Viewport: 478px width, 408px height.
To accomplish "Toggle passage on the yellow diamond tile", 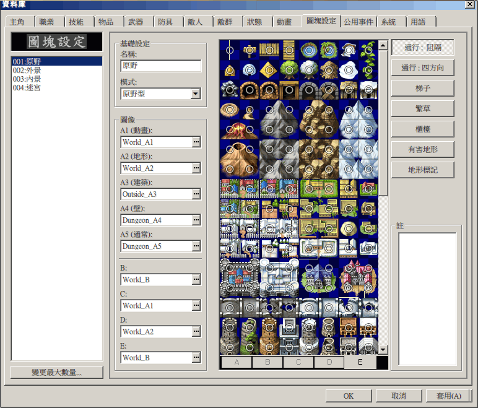I will pyautogui.click(x=269, y=70).
